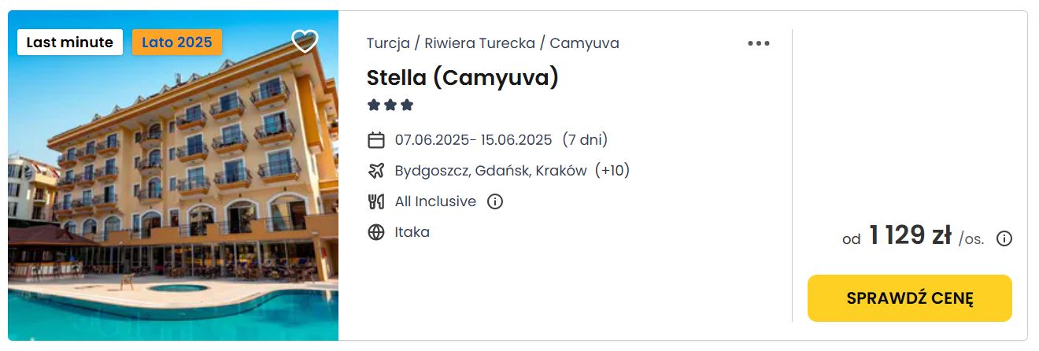Click the SPRAWDŹ CENĘ button
The image size is (1039, 351).
tap(910, 298)
